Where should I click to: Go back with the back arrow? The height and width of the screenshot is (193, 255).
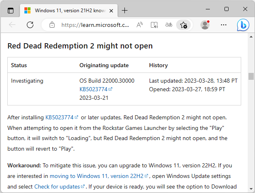point(12,25)
